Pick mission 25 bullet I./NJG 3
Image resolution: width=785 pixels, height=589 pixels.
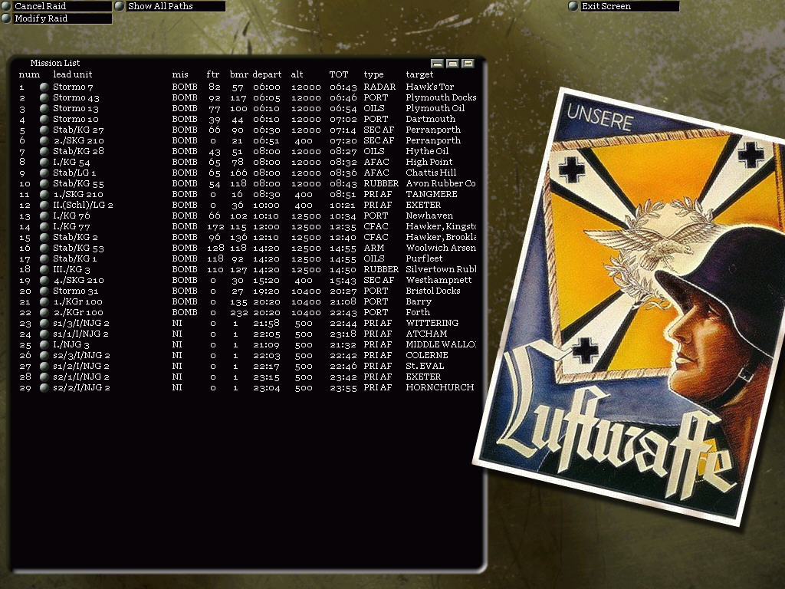point(44,344)
